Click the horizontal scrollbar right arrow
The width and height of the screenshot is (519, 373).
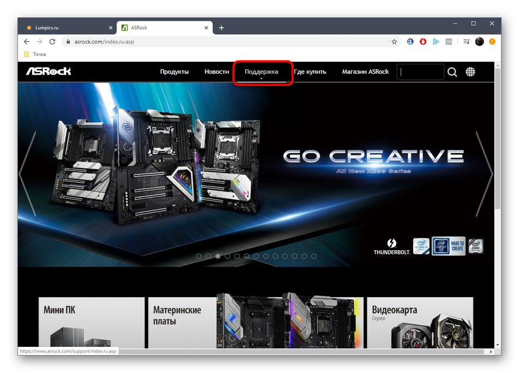point(491,352)
